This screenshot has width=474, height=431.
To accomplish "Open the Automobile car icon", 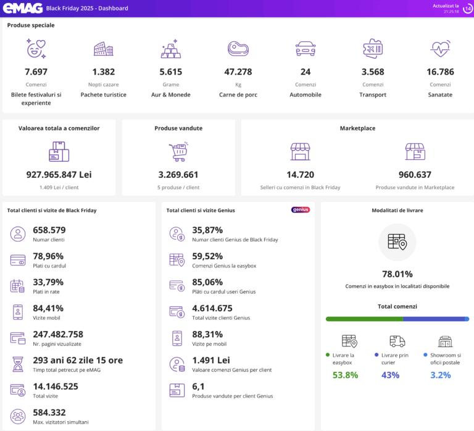I will (305, 49).
